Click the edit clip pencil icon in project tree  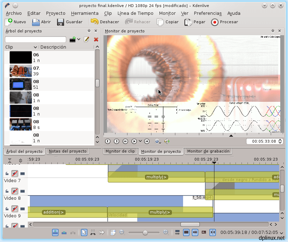[x=86, y=39]
